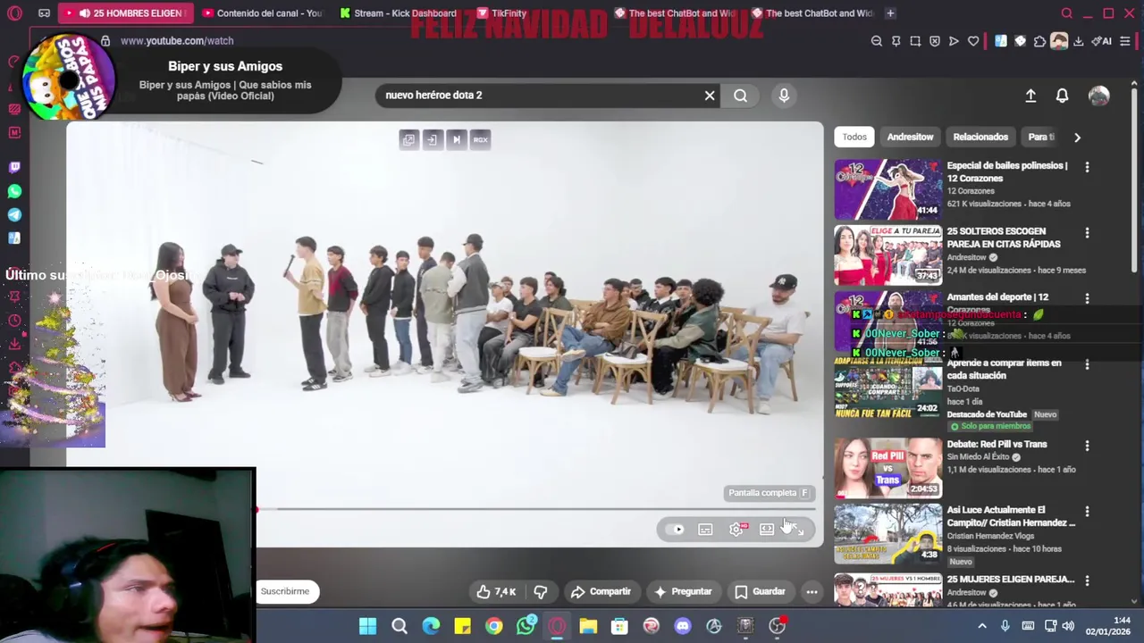Screen dimensions: 1144x643
Task: Open options for Especial de bailes polinesios
Action: click(x=1087, y=167)
